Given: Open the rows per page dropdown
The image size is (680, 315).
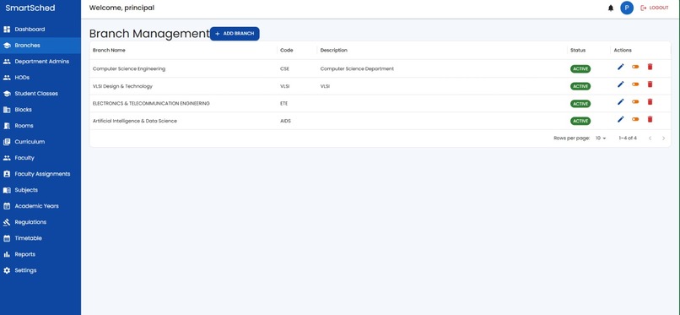Looking at the screenshot, I should 601,138.
